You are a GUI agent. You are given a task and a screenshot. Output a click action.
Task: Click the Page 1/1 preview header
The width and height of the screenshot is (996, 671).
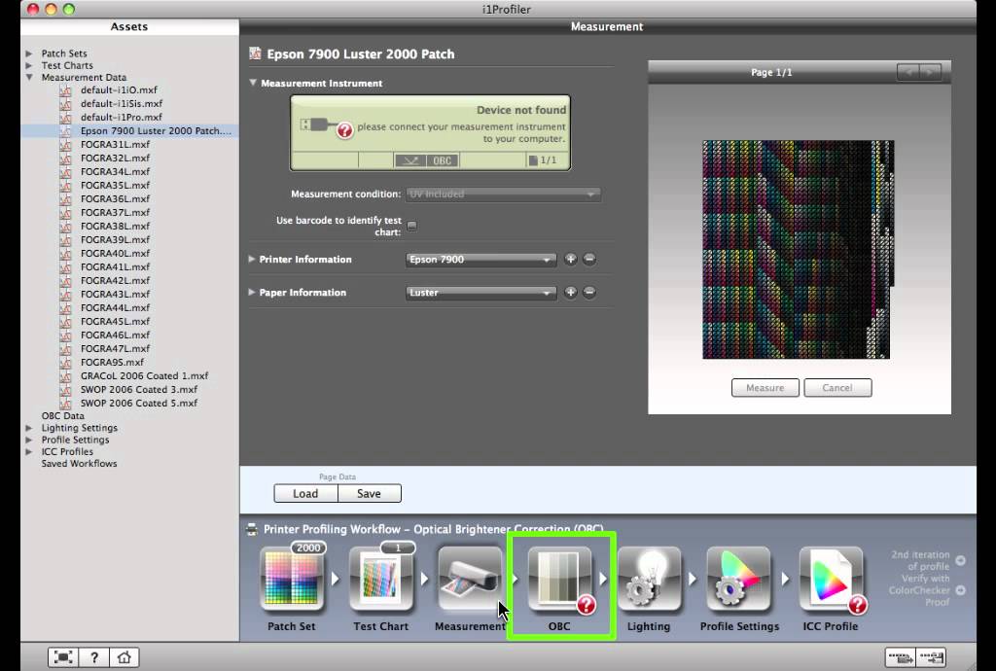(x=771, y=72)
